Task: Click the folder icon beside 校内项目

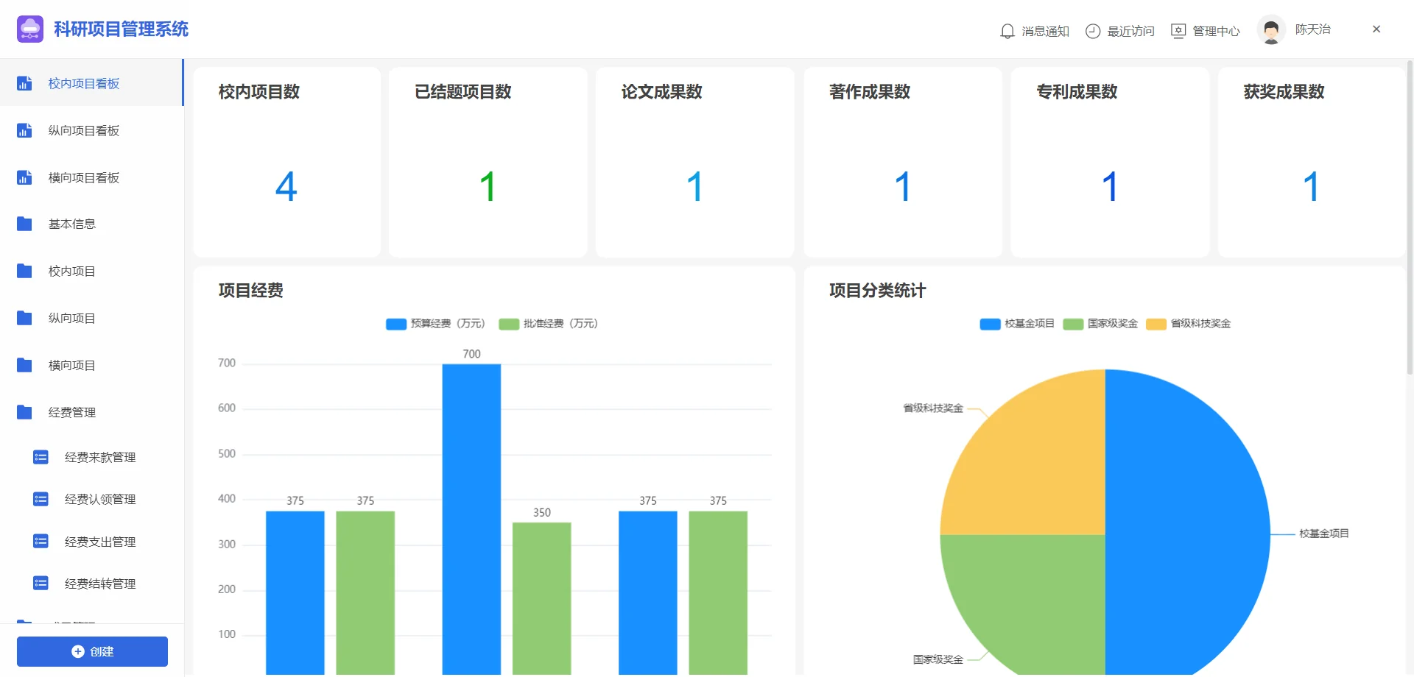Action: (x=24, y=271)
